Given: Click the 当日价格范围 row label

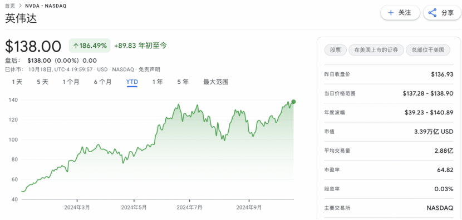Looking at the screenshot, I should [340, 93].
